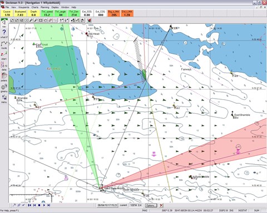This screenshot has height=213, width=267.
Task: Open the Charts menu
Action: pos(35,7)
